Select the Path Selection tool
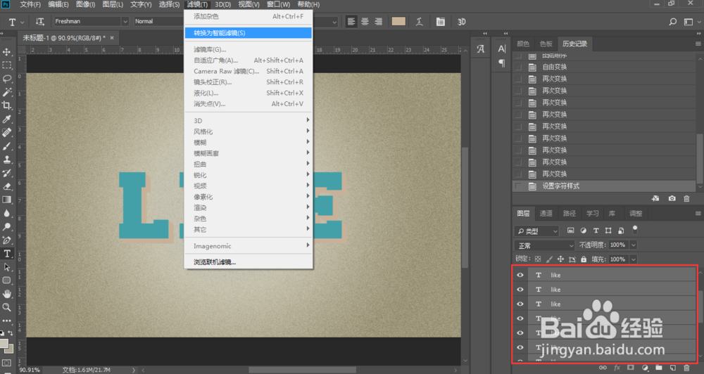 tap(7, 267)
